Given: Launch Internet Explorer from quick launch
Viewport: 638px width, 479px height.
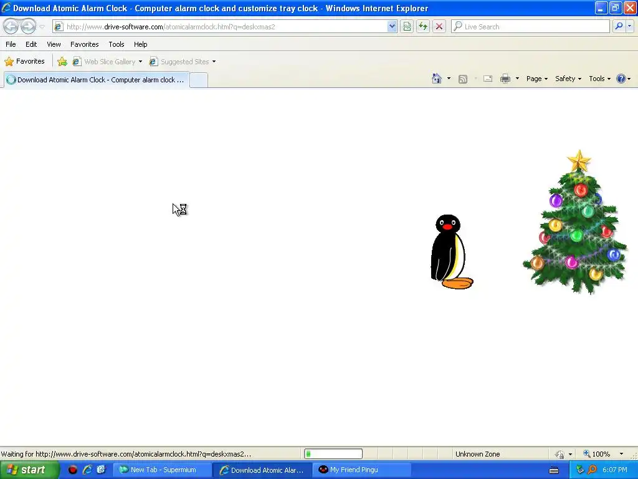Looking at the screenshot, I should tap(87, 470).
